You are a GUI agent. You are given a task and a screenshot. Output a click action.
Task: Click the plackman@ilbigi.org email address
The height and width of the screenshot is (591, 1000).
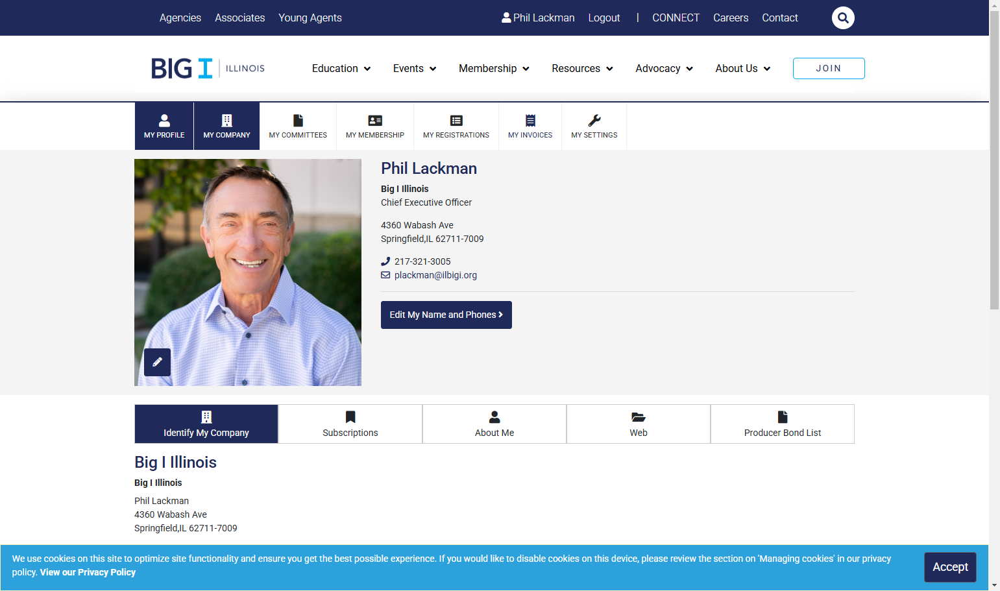(x=435, y=275)
